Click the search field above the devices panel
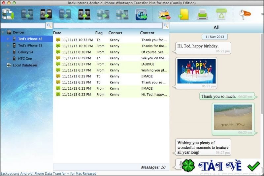Viewport: 264px width, 176px height. click(23, 25)
